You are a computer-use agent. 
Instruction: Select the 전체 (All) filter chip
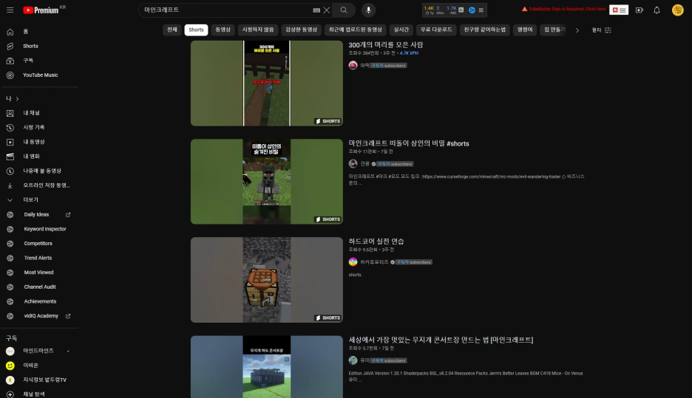pos(172,30)
